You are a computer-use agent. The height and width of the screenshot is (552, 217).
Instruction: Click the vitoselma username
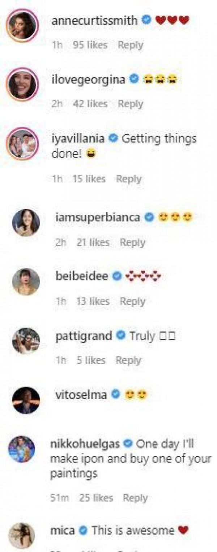click(x=81, y=395)
